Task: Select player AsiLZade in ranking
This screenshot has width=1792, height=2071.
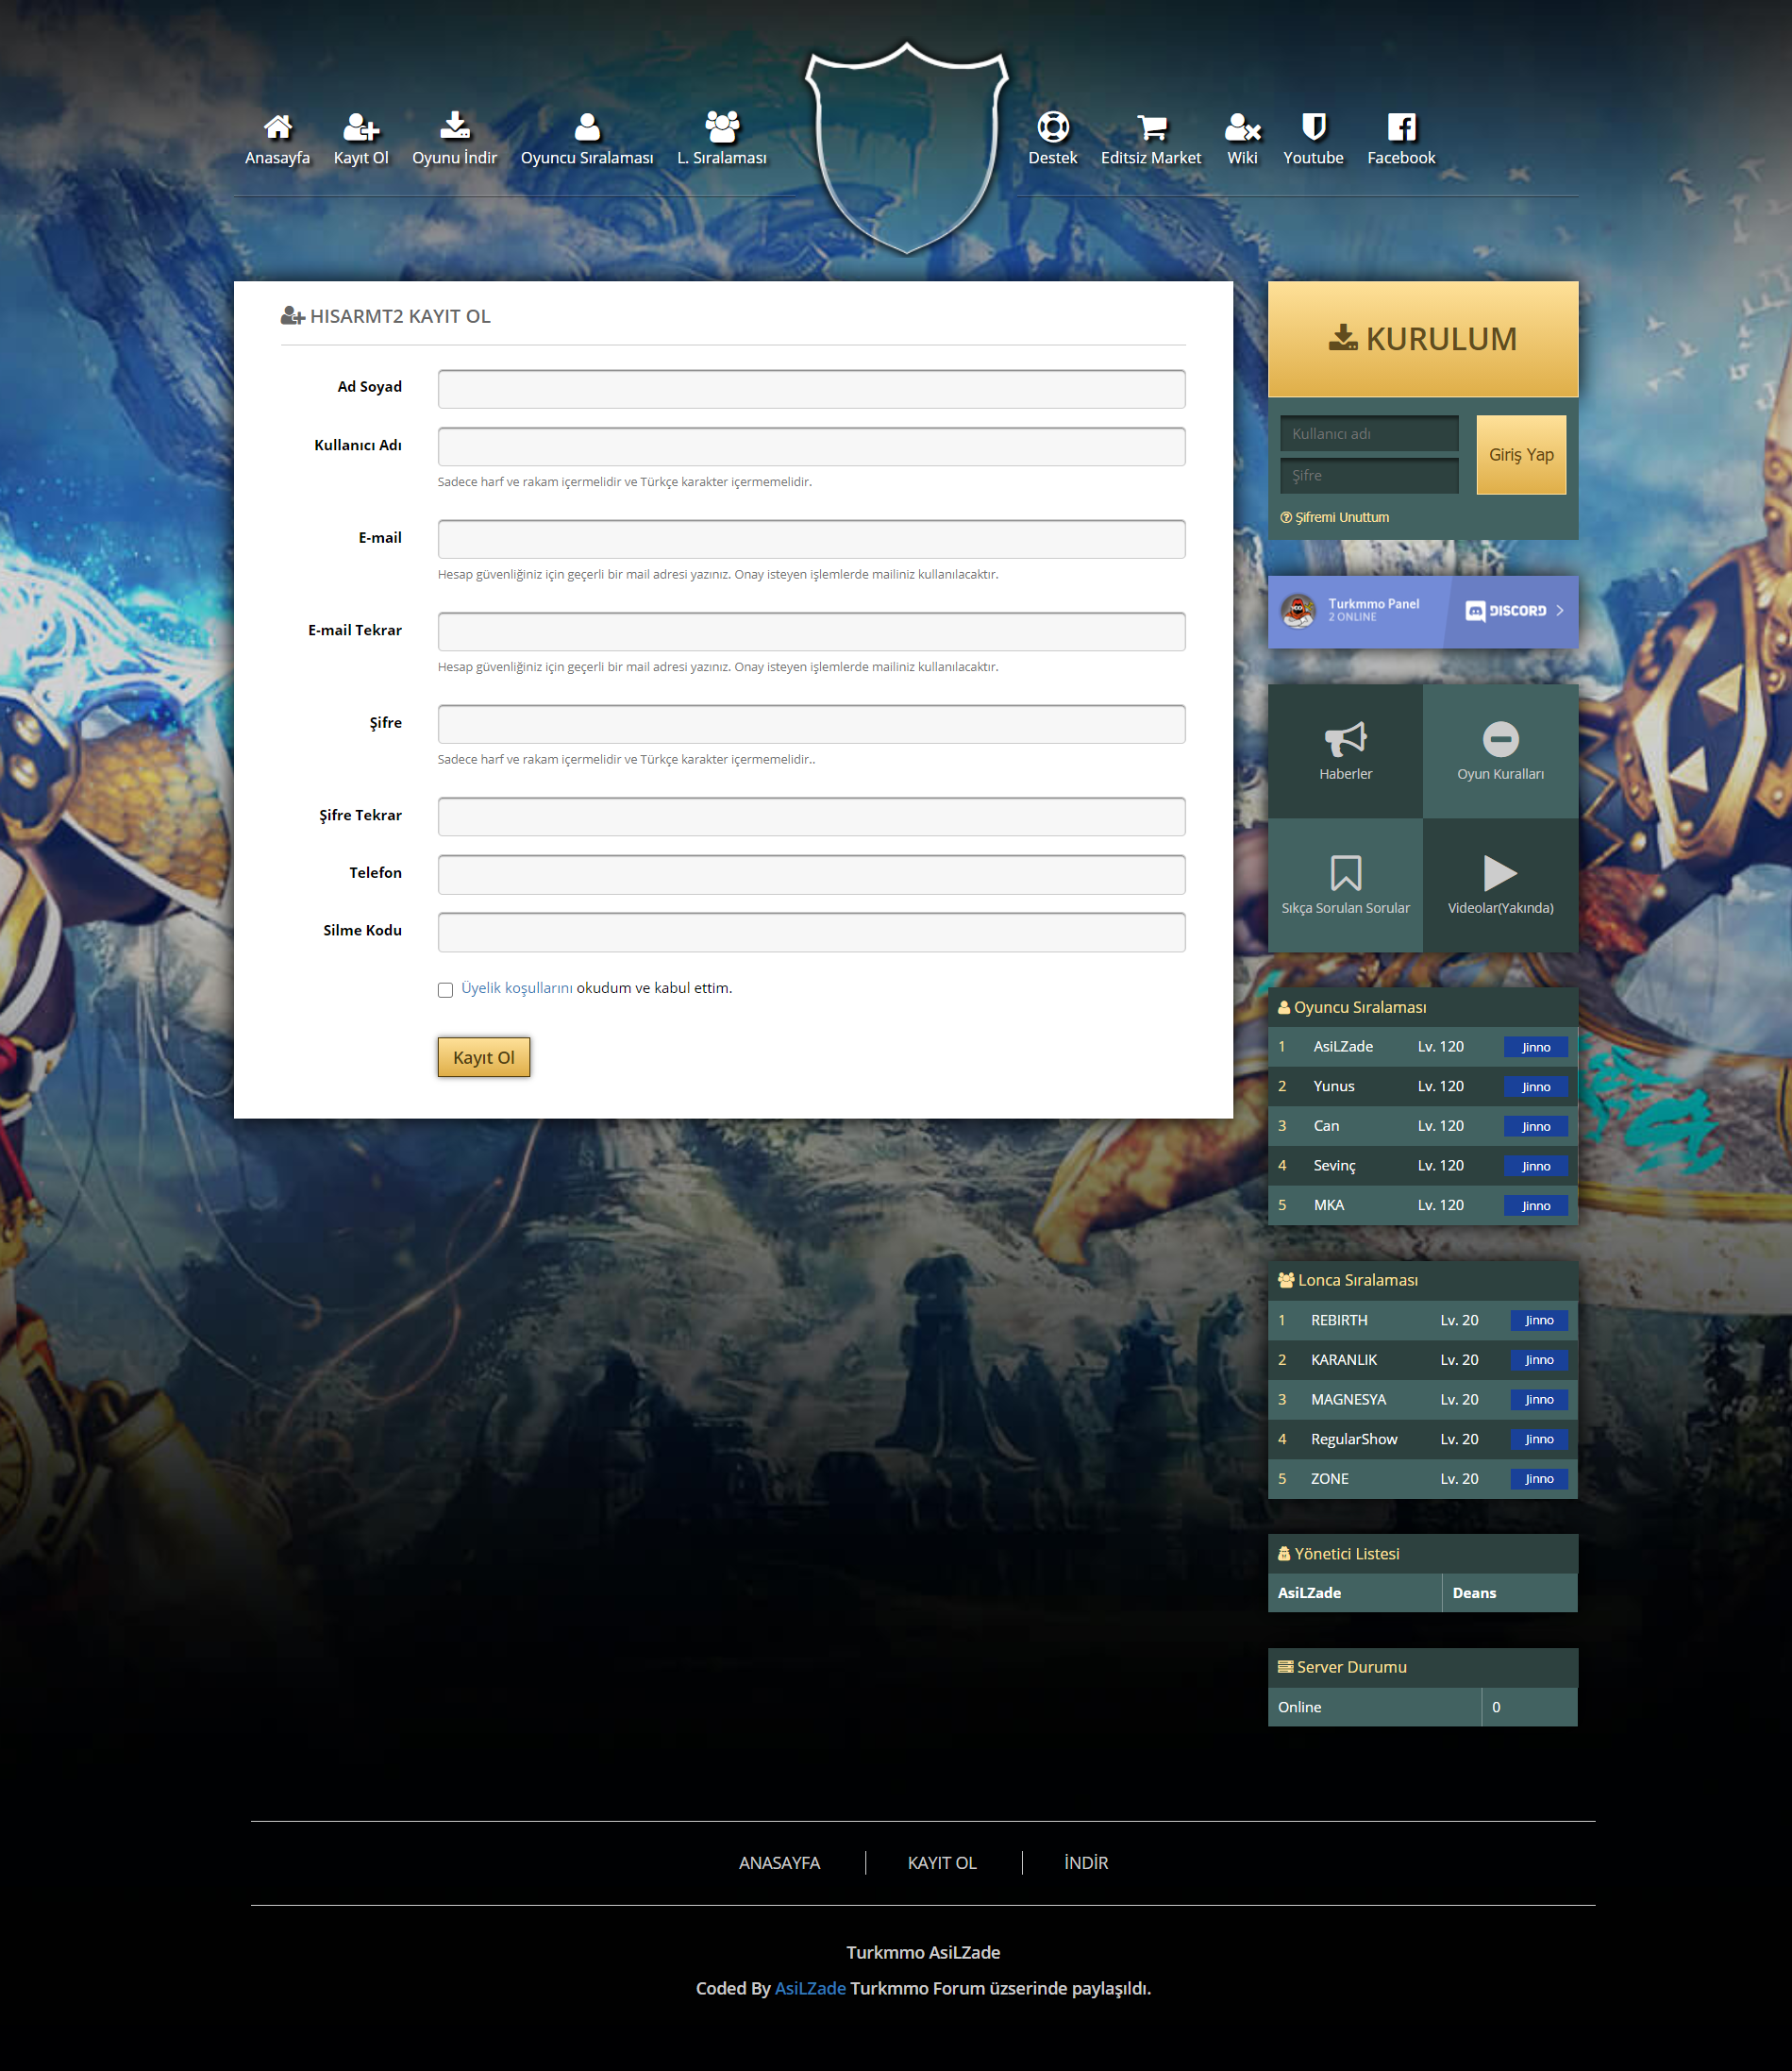Action: pyautogui.click(x=1343, y=1047)
